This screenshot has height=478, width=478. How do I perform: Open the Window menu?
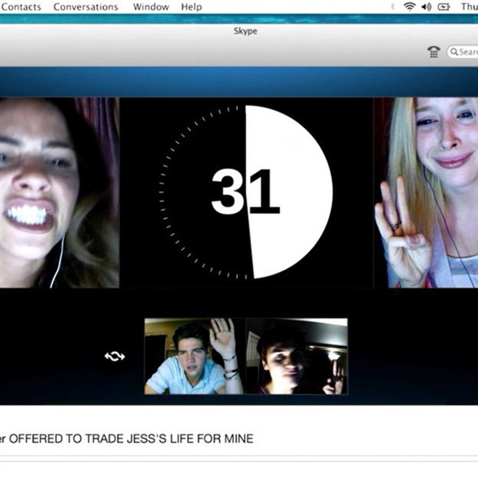click(151, 7)
